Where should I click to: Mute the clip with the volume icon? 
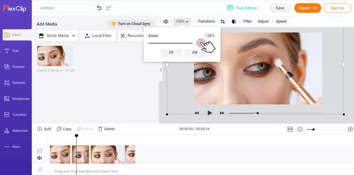click(166, 21)
